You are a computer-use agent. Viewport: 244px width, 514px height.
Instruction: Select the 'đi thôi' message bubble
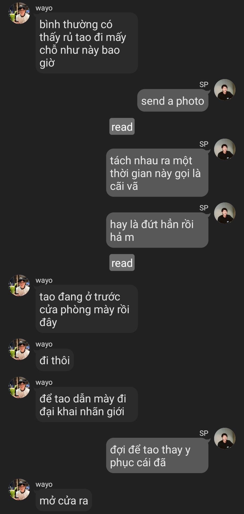coord(55,360)
